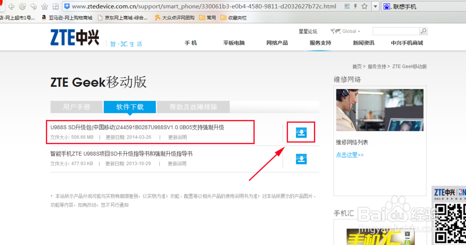Image resolution: width=466 pixels, height=245 pixels.
Task: Open 更新说明 for the 506.66 MB file
Action: tap(178, 137)
